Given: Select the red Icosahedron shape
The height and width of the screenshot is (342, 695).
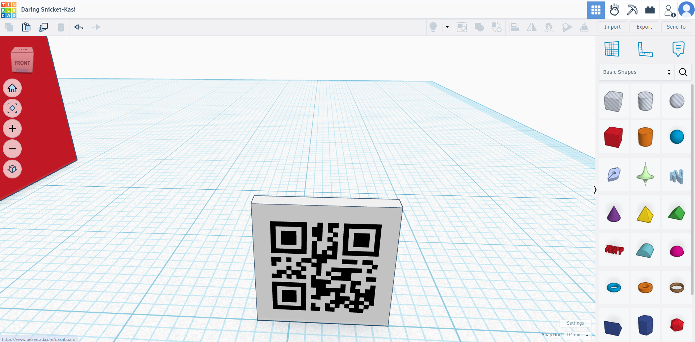Looking at the screenshot, I should pyautogui.click(x=677, y=325).
